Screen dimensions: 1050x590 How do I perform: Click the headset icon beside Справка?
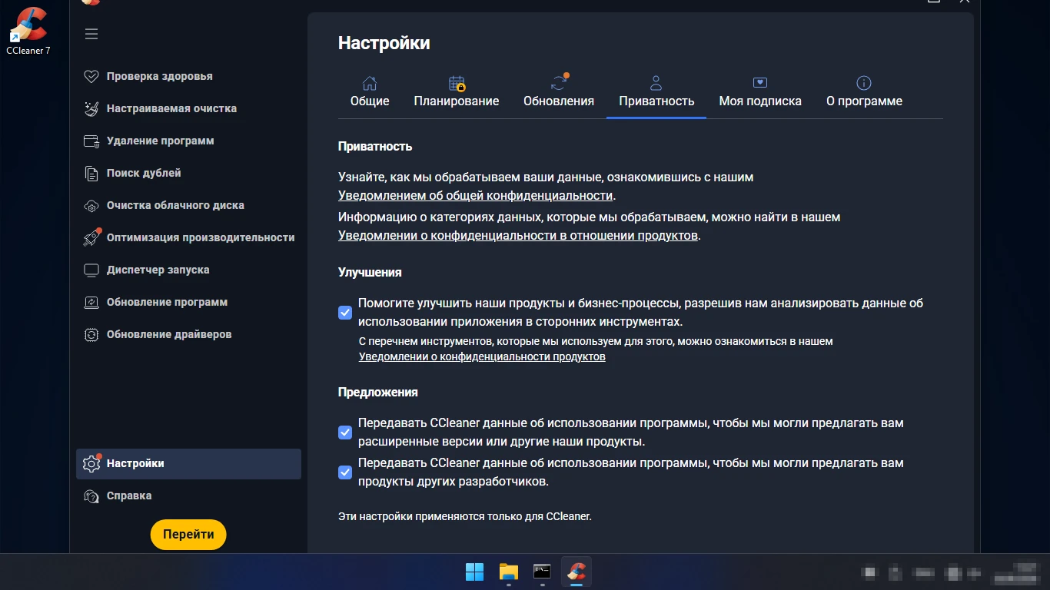(91, 496)
